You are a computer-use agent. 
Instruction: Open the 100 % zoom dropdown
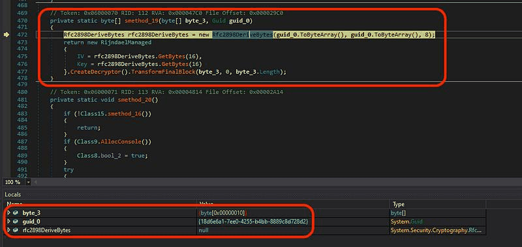(x=28, y=182)
